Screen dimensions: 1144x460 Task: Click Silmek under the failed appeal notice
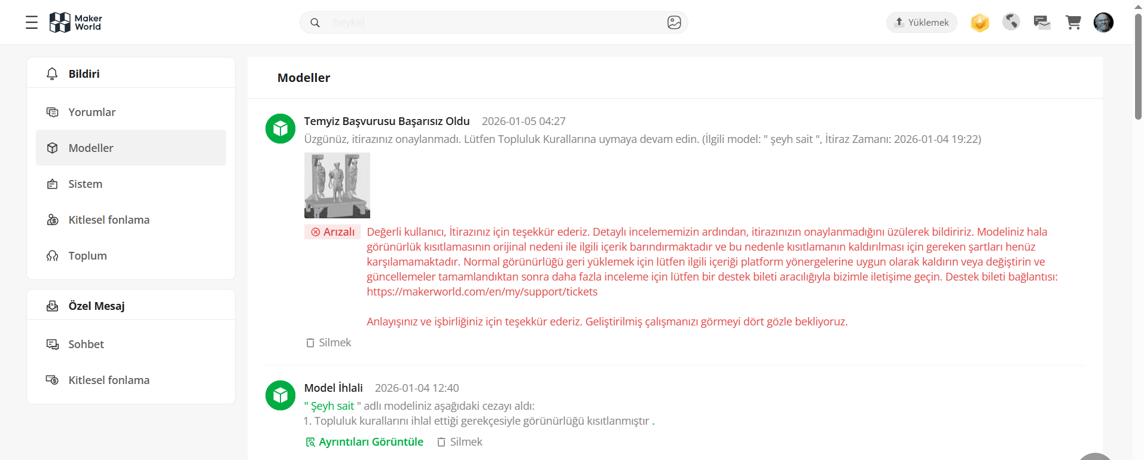[329, 343]
